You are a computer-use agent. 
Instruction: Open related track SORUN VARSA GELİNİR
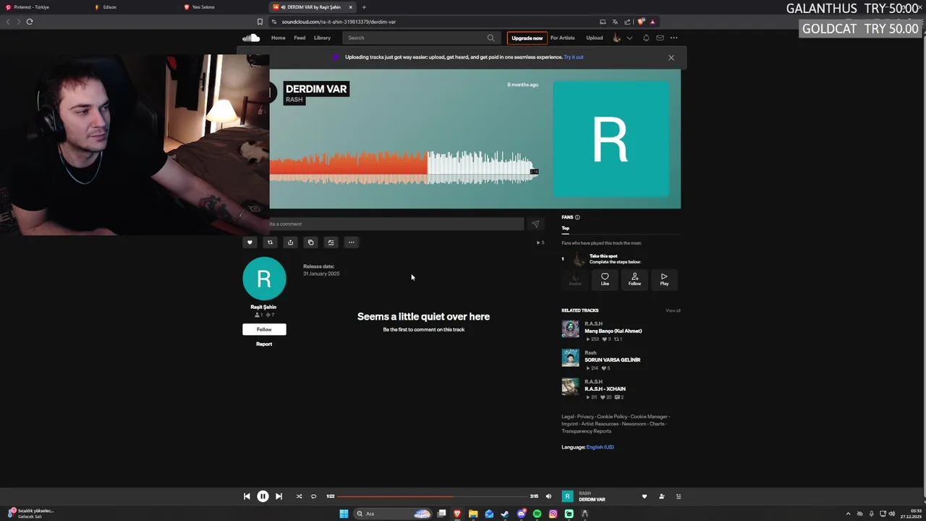point(612,360)
